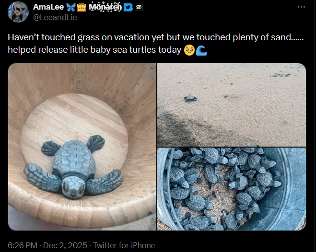This screenshot has width=316, height=252.
Task: Click the pleading face emoji in tweet
Action: pyautogui.click(x=189, y=50)
